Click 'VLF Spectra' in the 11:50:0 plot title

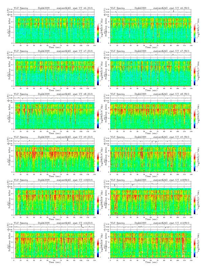click(117, 223)
